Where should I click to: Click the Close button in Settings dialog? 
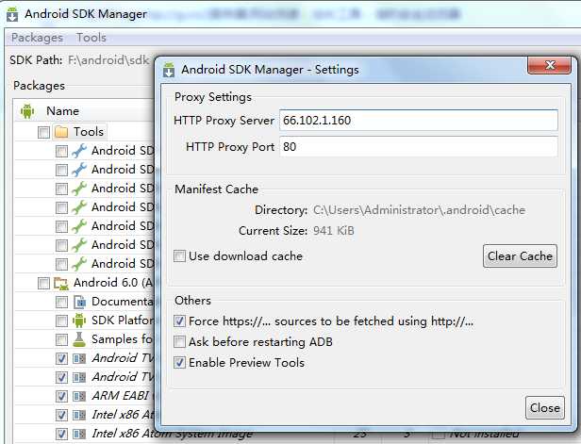point(545,408)
